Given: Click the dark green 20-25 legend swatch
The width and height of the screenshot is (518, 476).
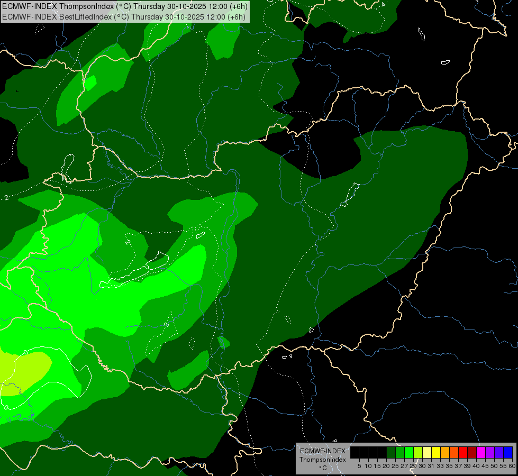Looking at the screenshot, I should [x=391, y=452].
